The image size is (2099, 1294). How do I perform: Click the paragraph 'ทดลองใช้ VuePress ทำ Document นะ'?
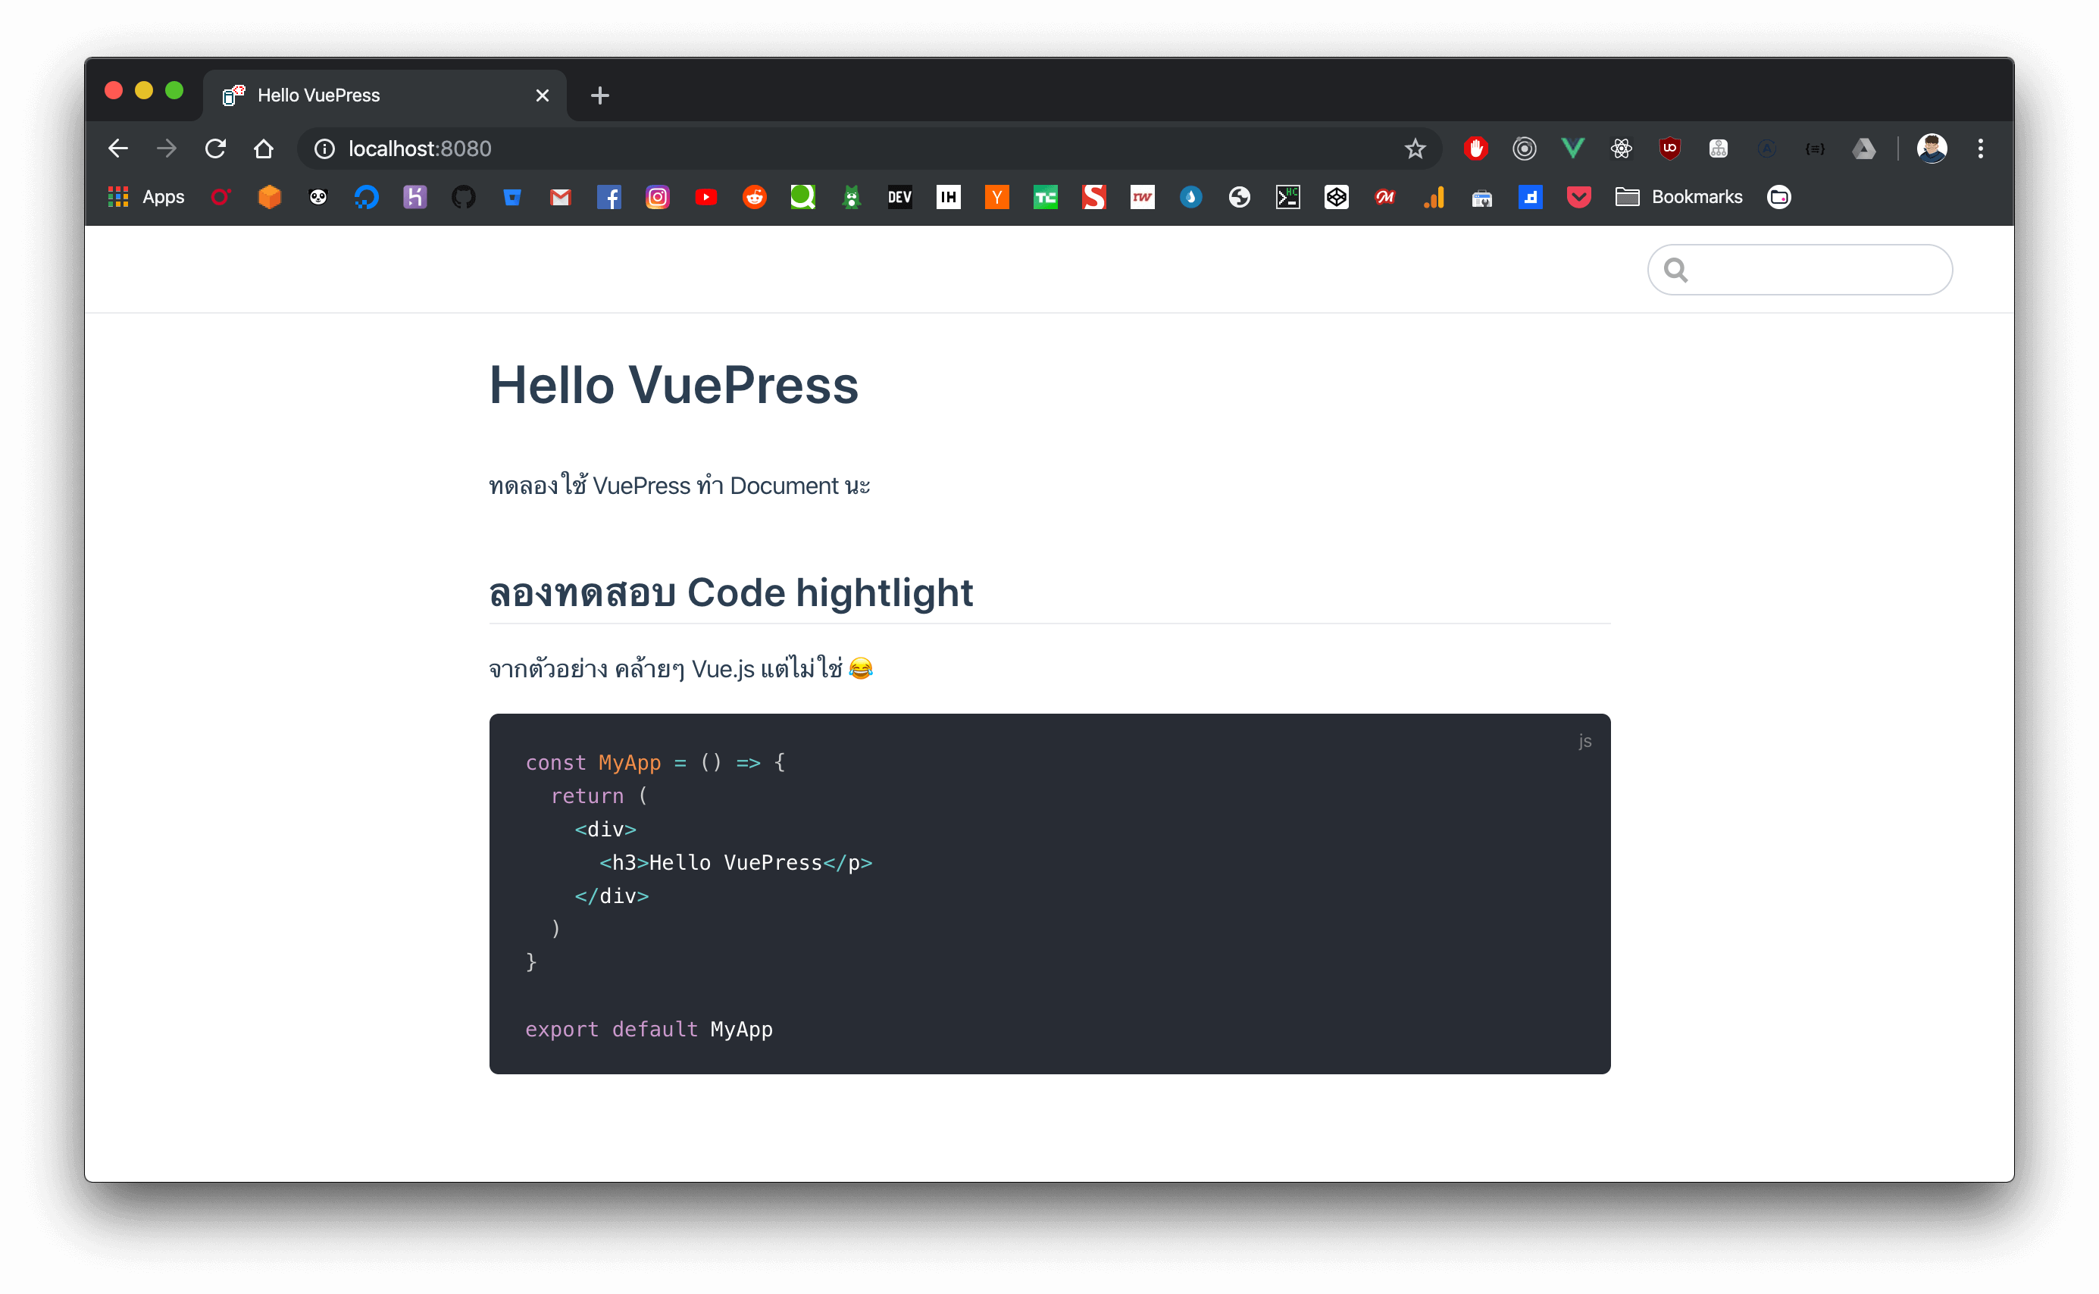click(x=680, y=485)
